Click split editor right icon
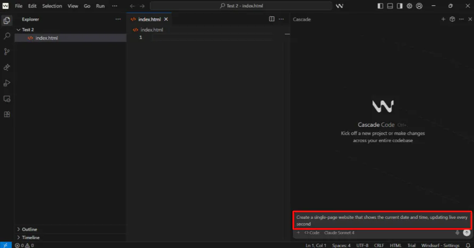 tap(272, 19)
